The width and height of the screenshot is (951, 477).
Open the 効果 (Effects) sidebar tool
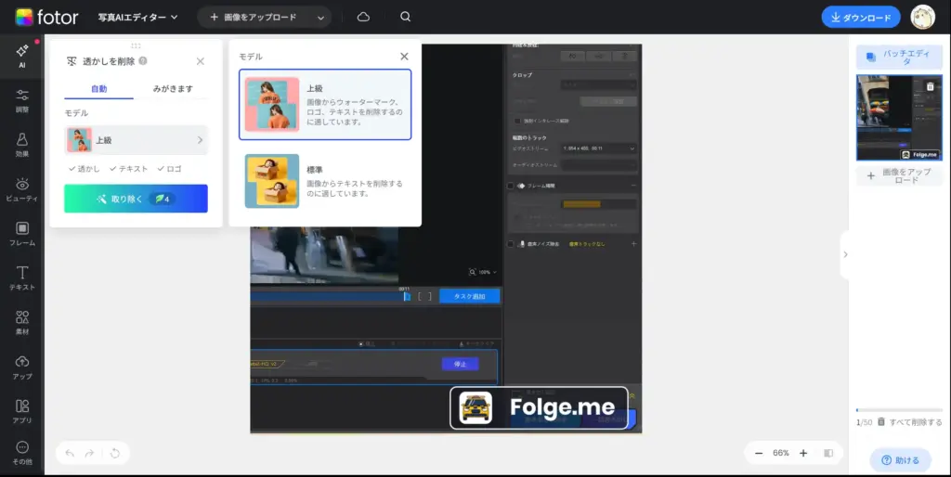point(21,144)
